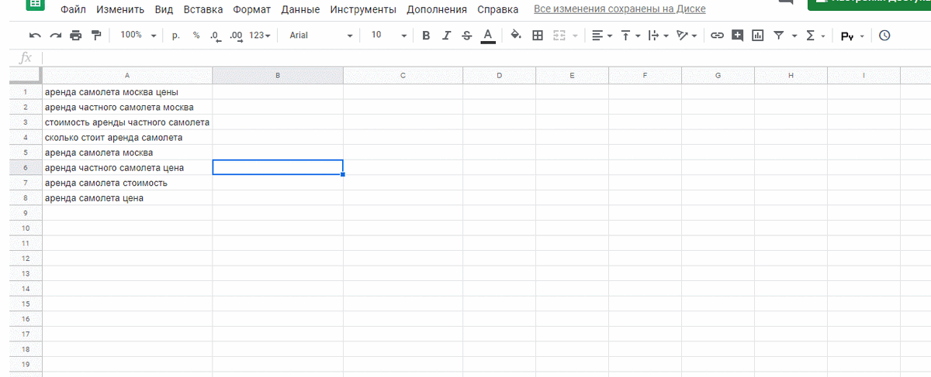Open the Дополнения menu
This screenshot has width=931, height=377.
tap(437, 10)
